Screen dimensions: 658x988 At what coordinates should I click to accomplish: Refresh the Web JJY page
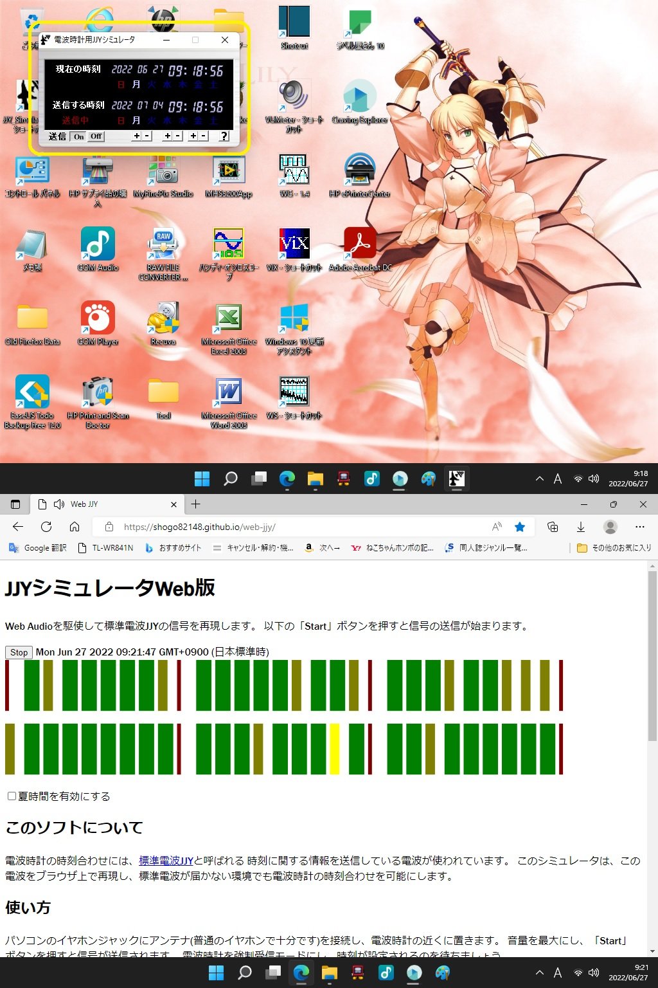pos(46,527)
